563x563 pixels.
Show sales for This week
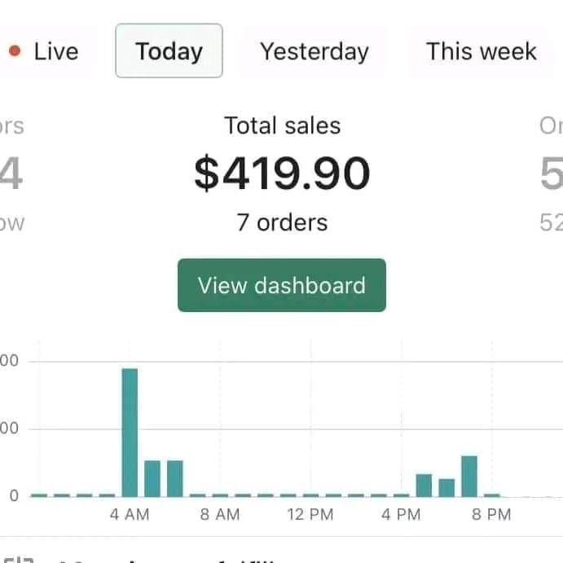point(481,51)
